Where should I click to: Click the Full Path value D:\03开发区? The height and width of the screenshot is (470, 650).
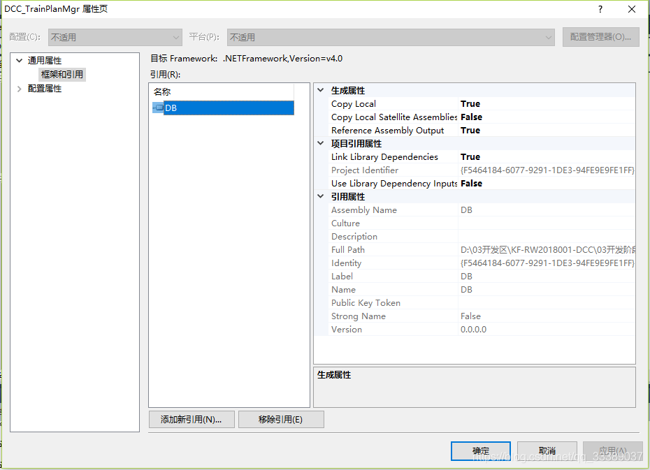(547, 250)
